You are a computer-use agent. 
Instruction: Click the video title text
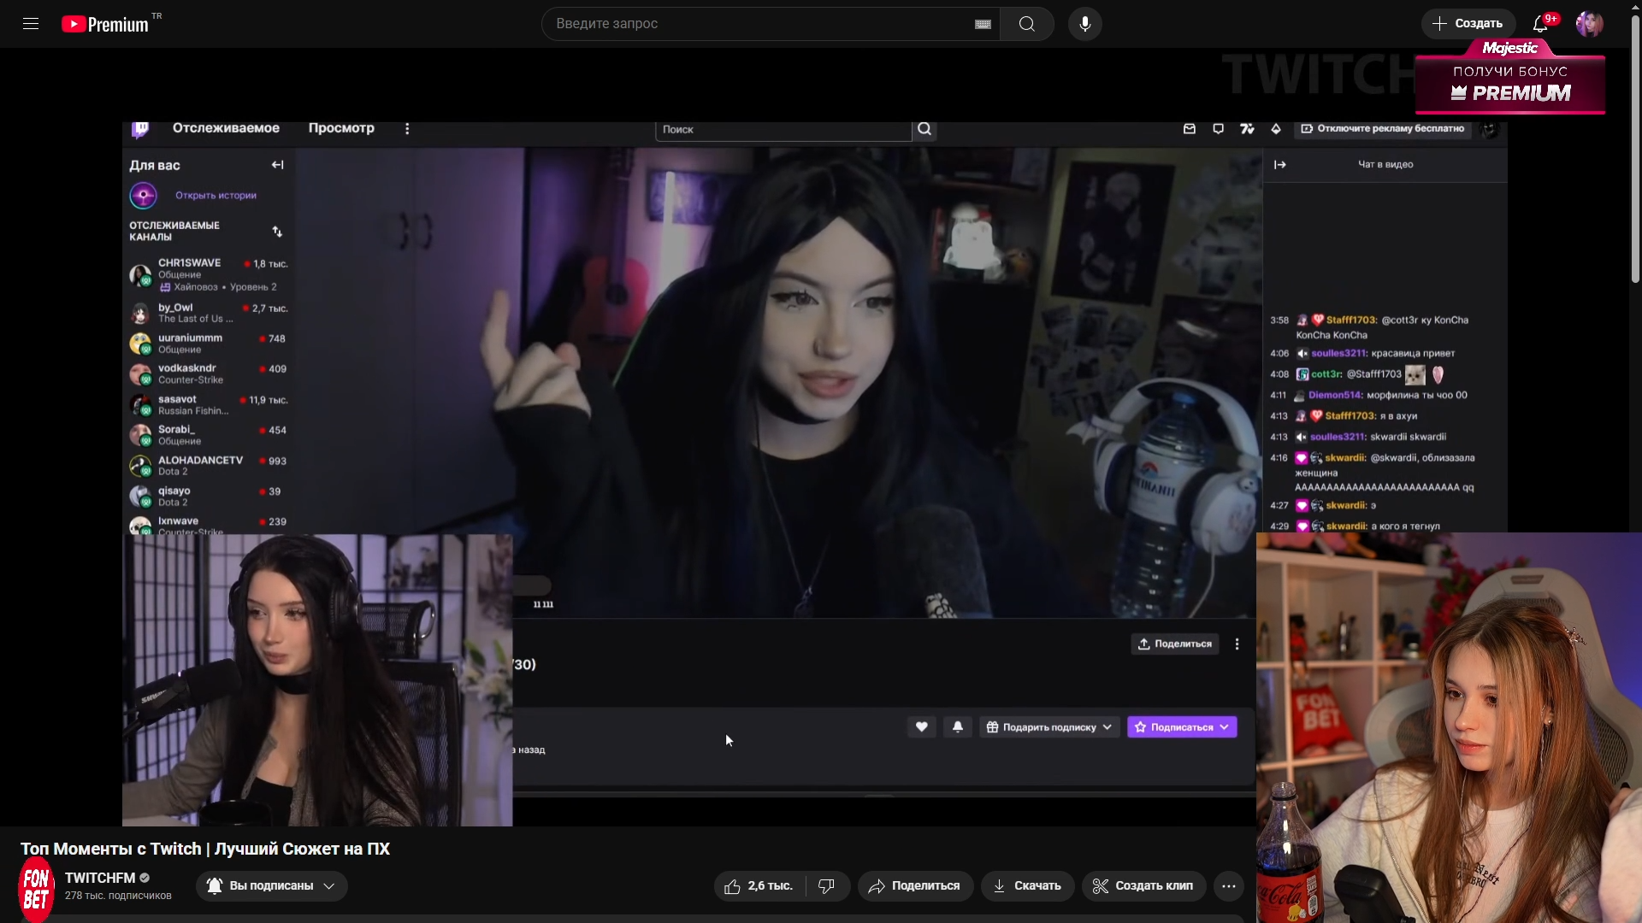click(x=205, y=850)
